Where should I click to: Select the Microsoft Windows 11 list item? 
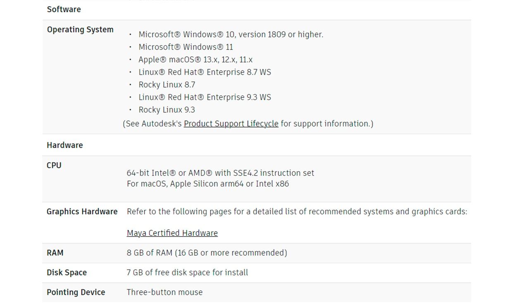186,47
